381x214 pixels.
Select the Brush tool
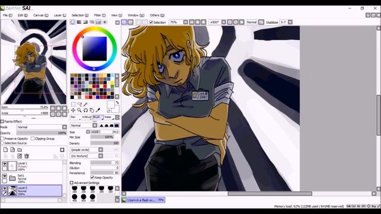coord(98,117)
